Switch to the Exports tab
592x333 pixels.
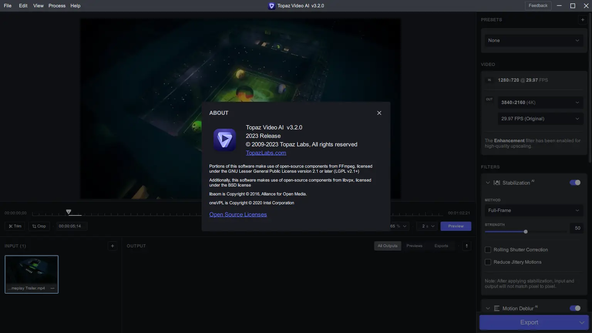coord(441,246)
